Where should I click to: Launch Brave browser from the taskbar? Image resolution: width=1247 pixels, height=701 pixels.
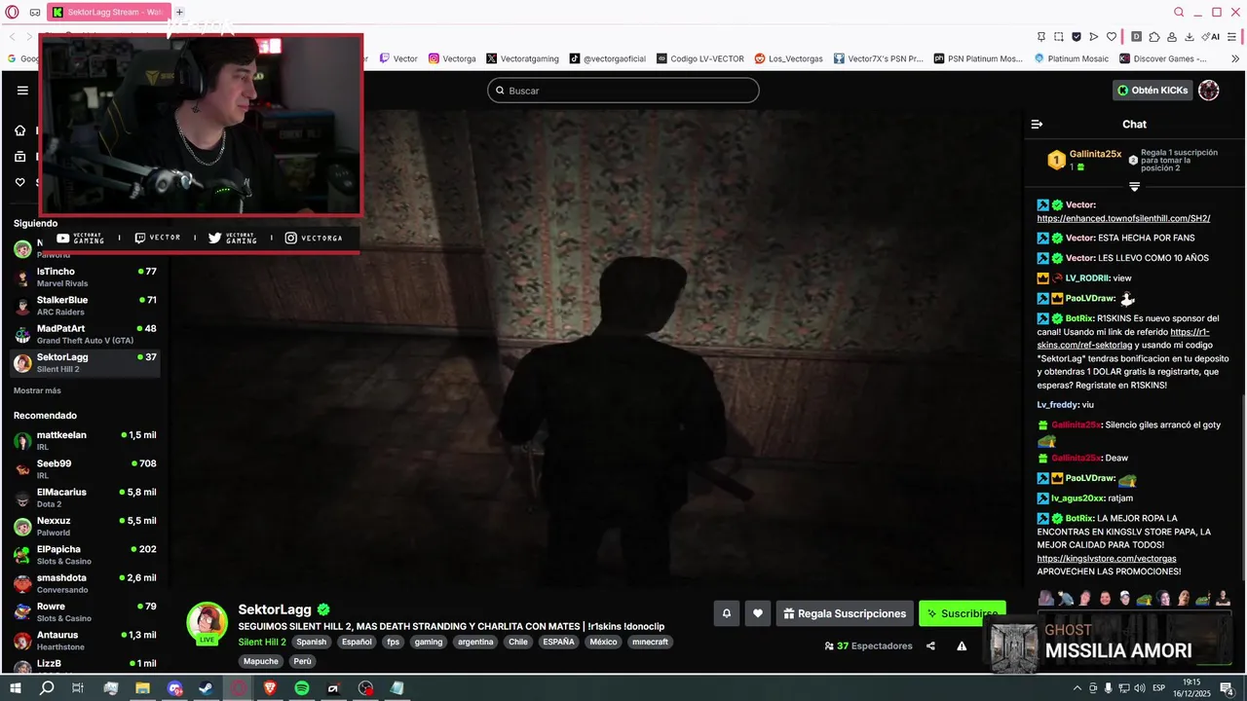tap(270, 688)
